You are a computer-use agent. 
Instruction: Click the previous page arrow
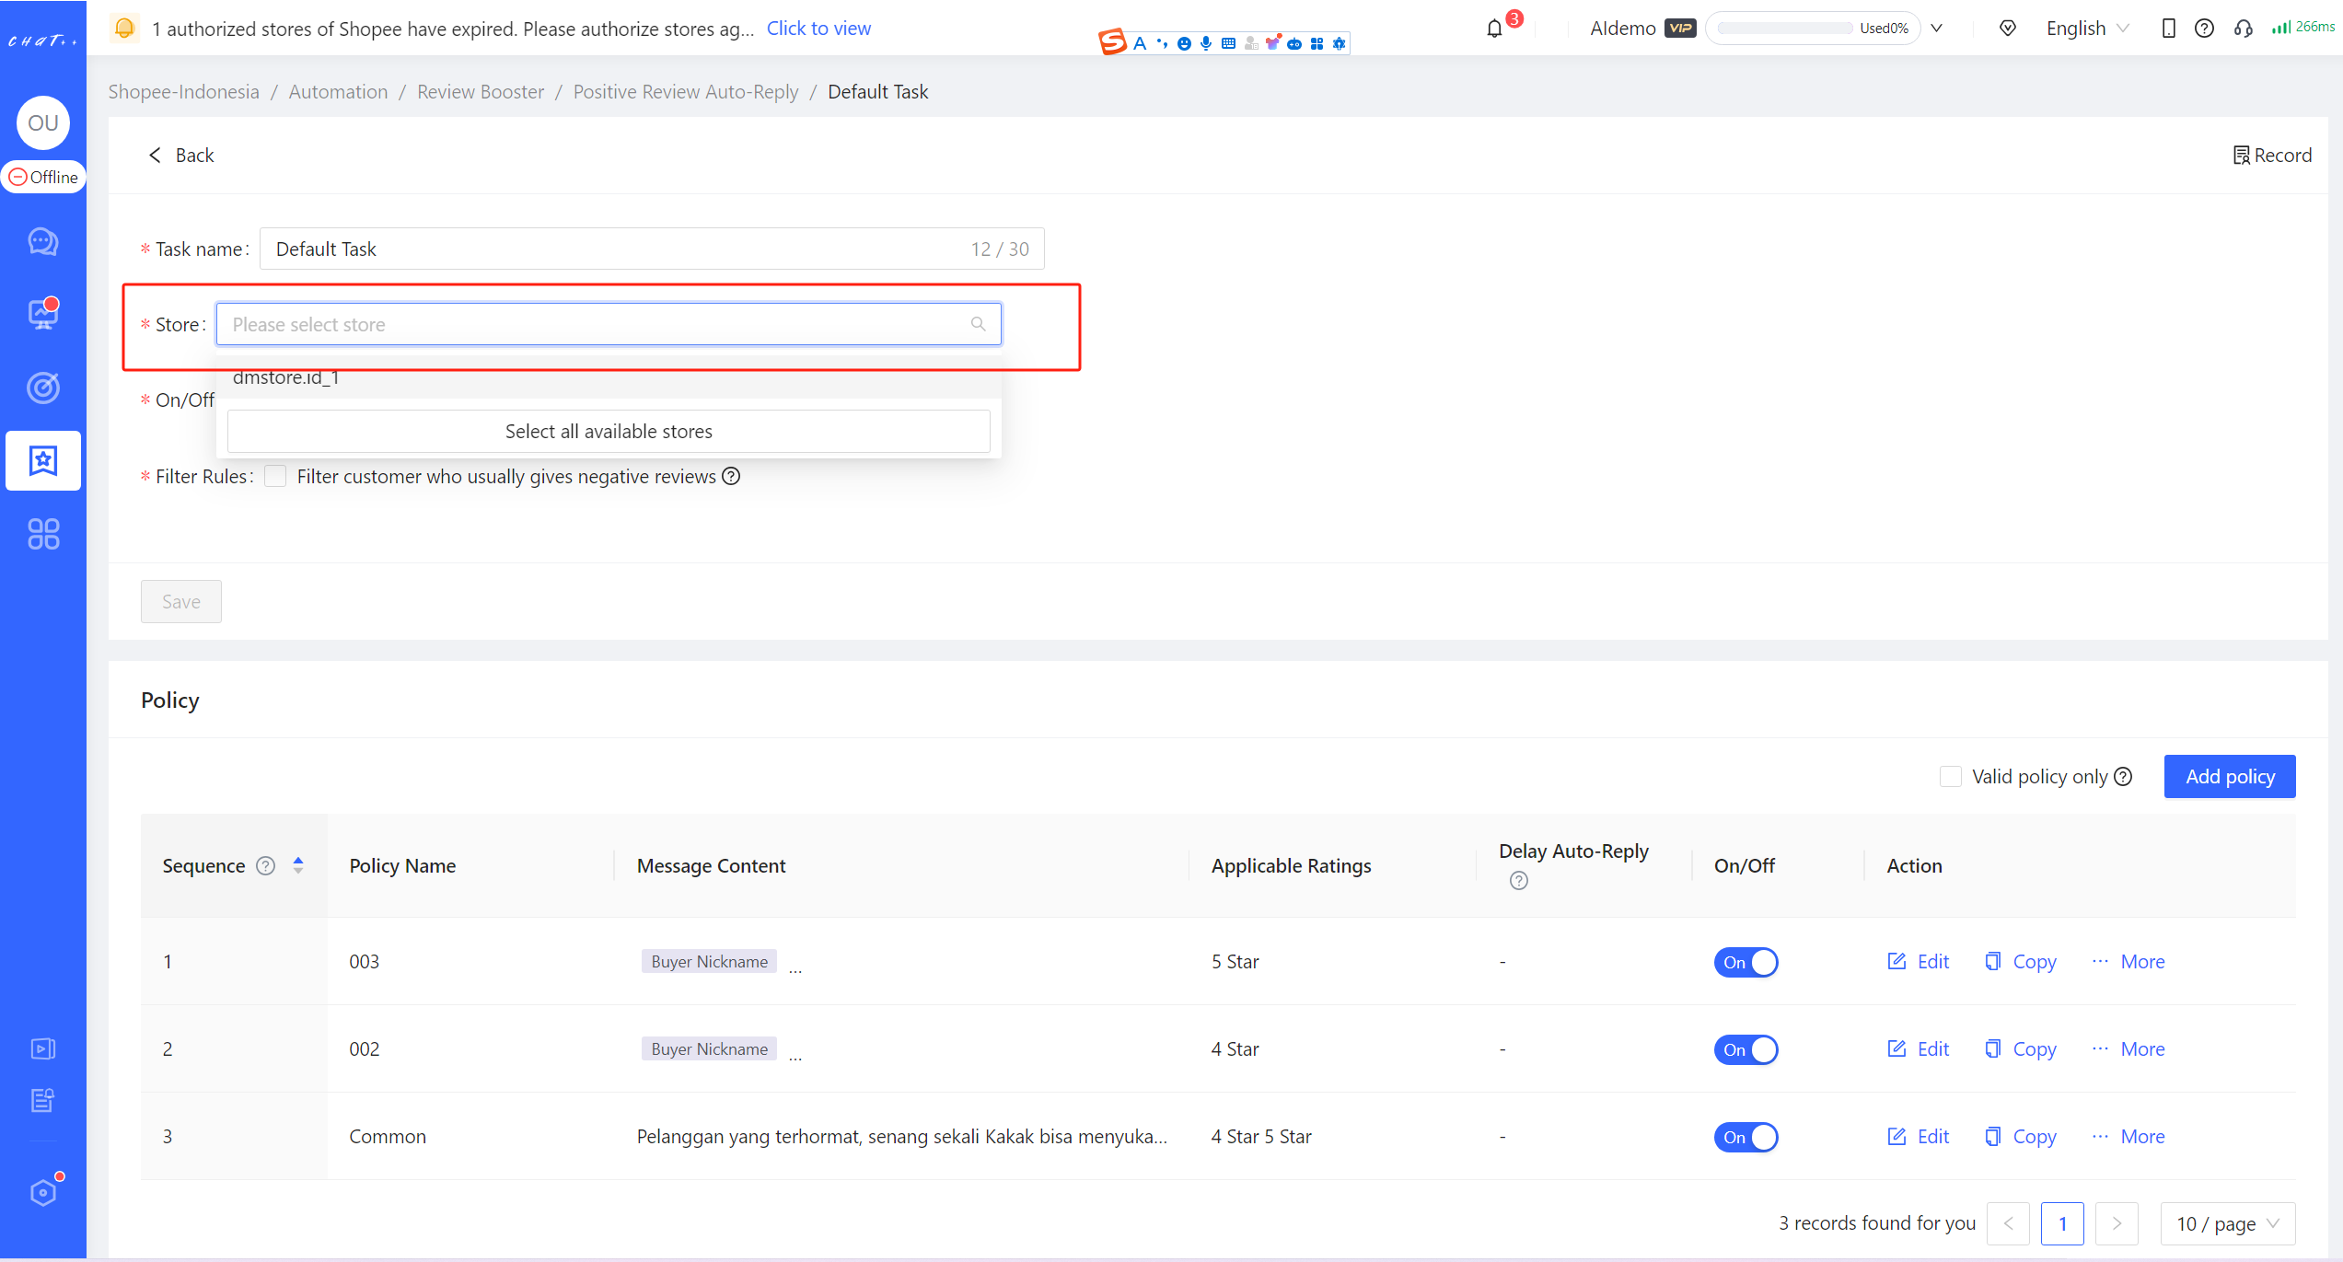[x=2008, y=1223]
